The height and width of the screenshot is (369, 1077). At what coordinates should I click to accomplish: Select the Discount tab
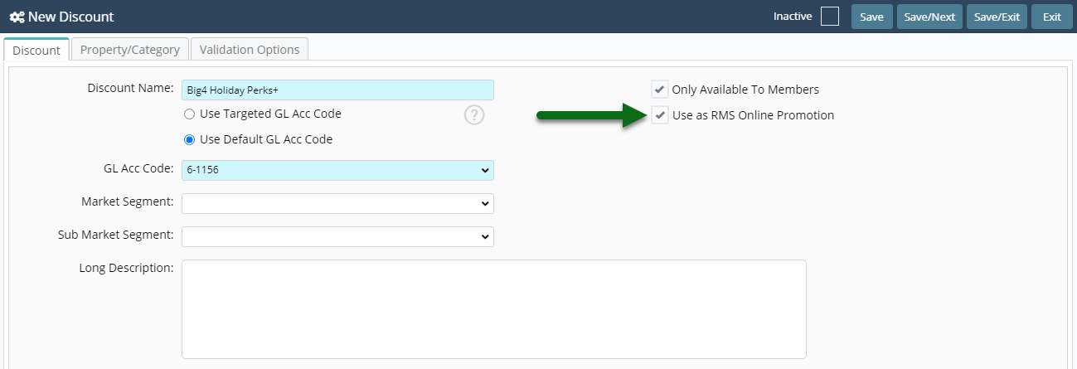point(36,50)
